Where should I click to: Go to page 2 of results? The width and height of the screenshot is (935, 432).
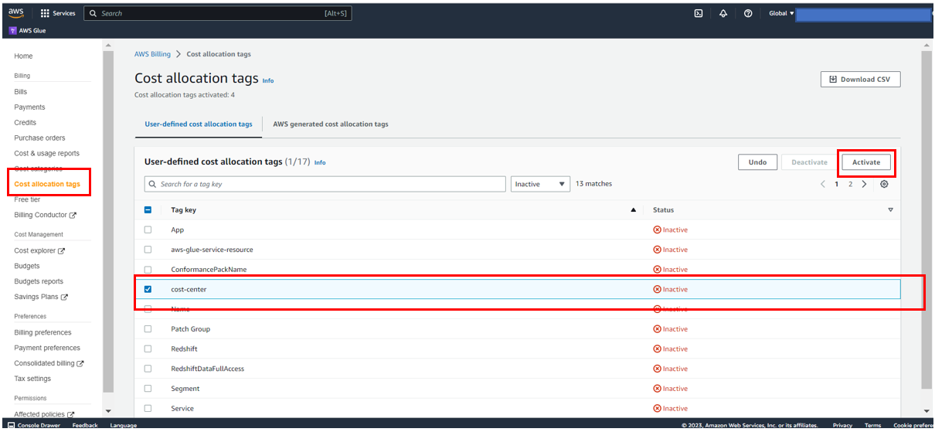850,184
